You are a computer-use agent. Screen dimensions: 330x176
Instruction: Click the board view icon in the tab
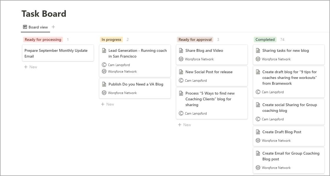pyautogui.click(x=25, y=27)
